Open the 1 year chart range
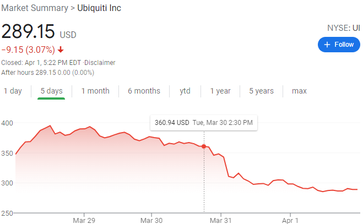The image size is (363, 224). pos(220,91)
